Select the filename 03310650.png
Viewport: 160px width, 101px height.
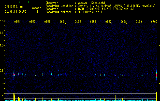point(14,7)
